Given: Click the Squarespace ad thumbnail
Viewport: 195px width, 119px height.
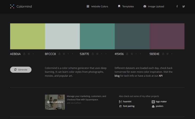Looking at the screenshot, I should click(55, 102).
